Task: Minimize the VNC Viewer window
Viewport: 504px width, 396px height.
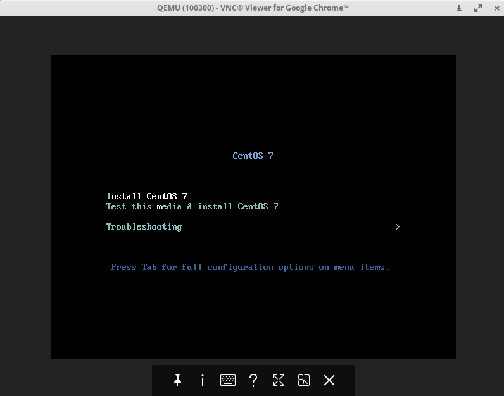Action: click(459, 8)
